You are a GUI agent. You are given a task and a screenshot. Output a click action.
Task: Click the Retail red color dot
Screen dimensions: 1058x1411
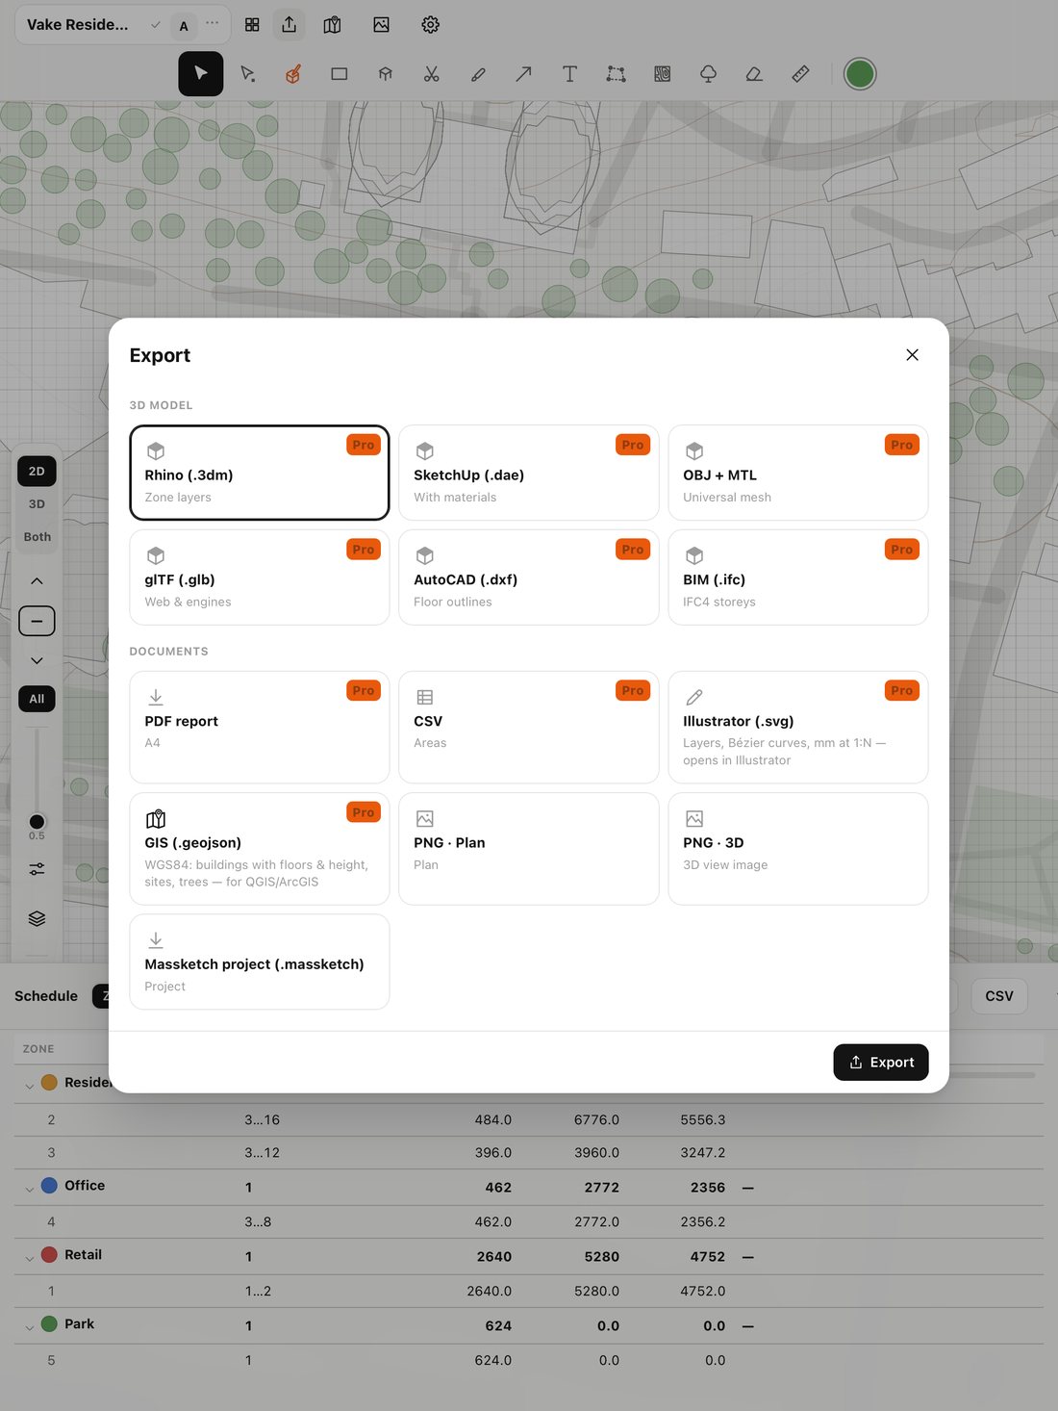click(x=49, y=1255)
